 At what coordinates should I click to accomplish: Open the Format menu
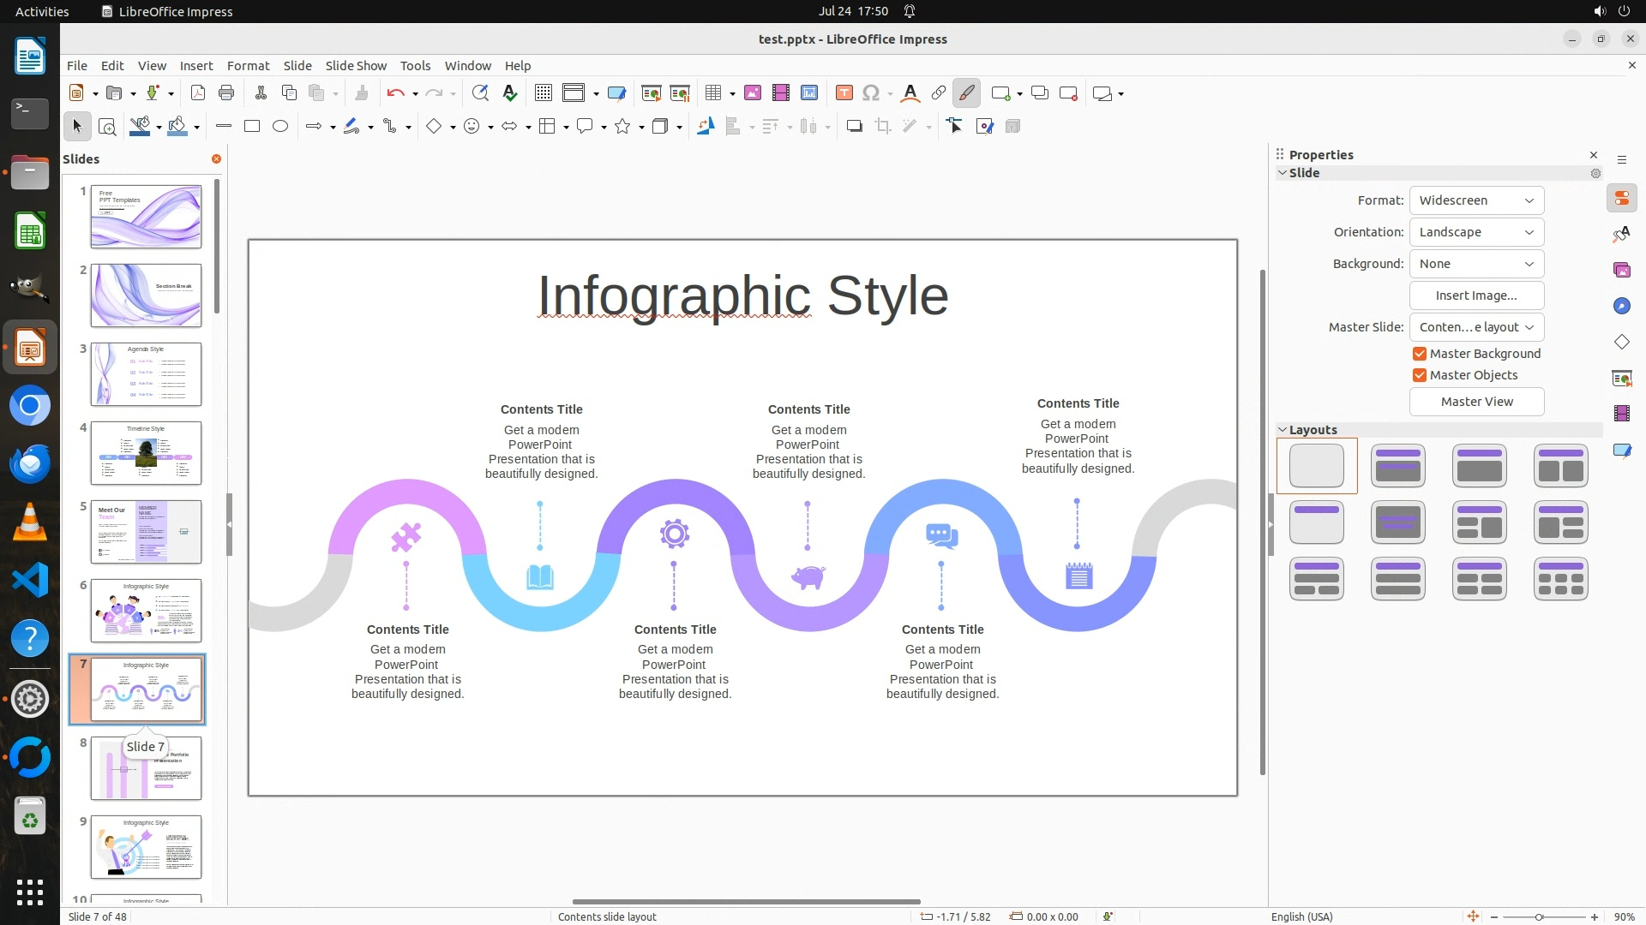pyautogui.click(x=248, y=66)
